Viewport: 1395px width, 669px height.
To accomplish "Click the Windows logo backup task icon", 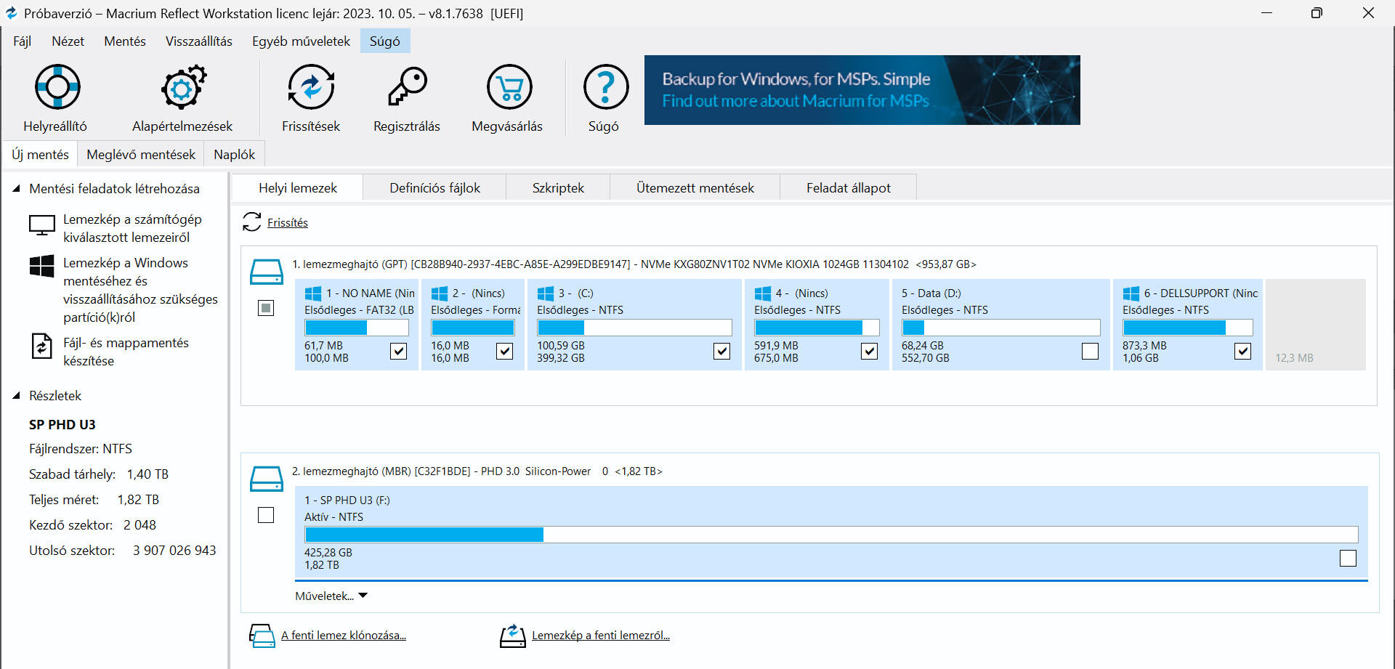I will click(x=41, y=266).
